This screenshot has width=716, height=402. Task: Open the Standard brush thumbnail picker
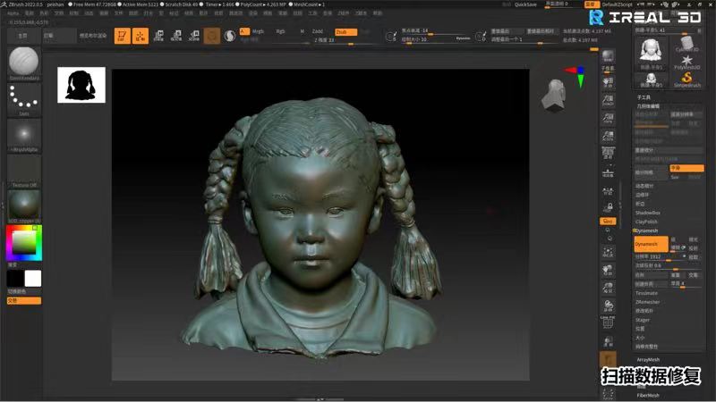tap(24, 63)
